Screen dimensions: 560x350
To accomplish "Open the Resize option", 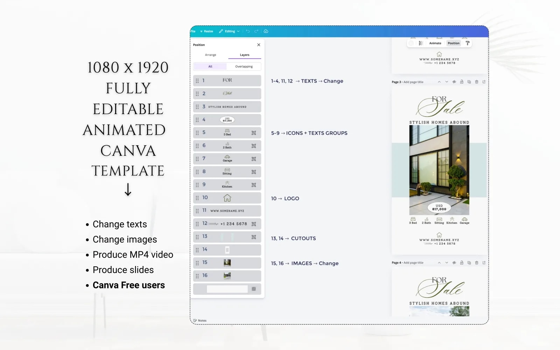I will [x=206, y=31].
